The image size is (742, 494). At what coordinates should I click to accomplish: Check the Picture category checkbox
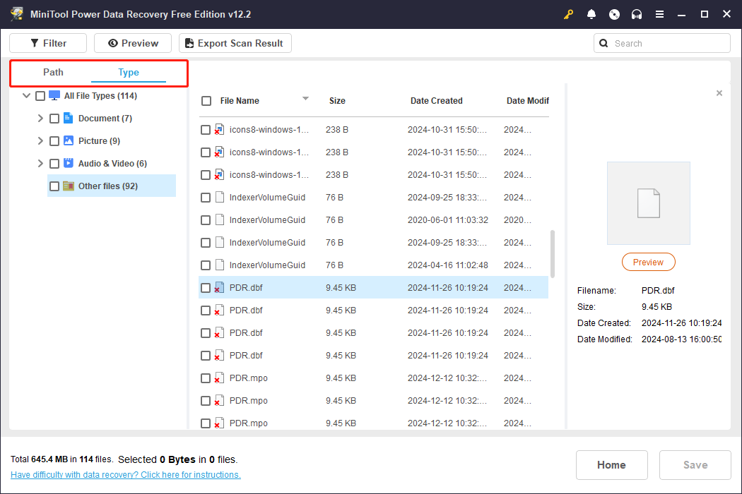(x=54, y=141)
